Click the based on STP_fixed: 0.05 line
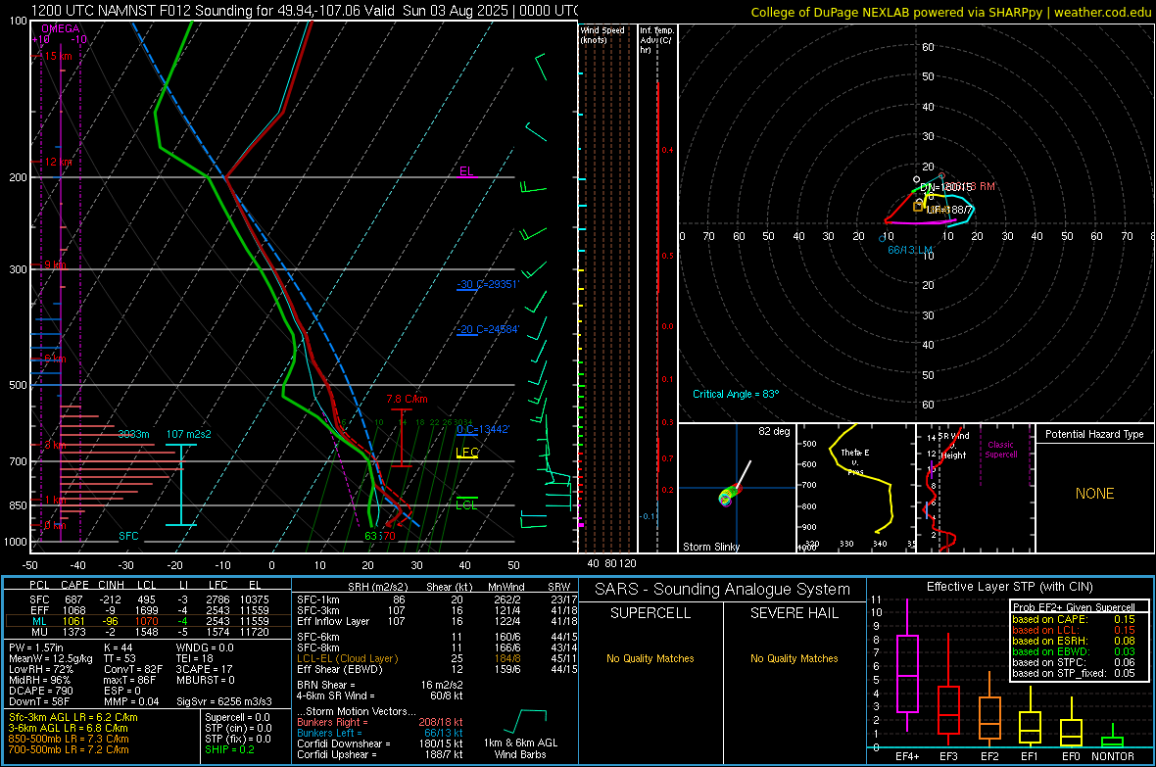The height and width of the screenshot is (767, 1156). pos(1074,673)
